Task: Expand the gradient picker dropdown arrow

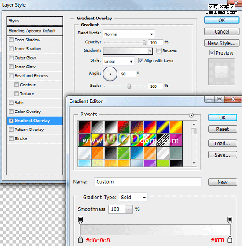Action: point(150,51)
